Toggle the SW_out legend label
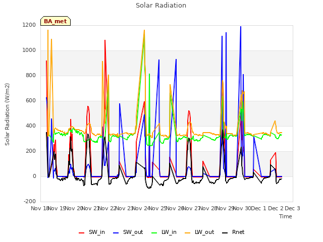Screen dimensions: 323x242 [133, 232]
